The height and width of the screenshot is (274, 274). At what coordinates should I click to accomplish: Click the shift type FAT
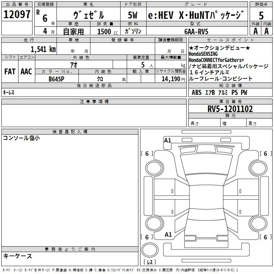tap(10, 72)
